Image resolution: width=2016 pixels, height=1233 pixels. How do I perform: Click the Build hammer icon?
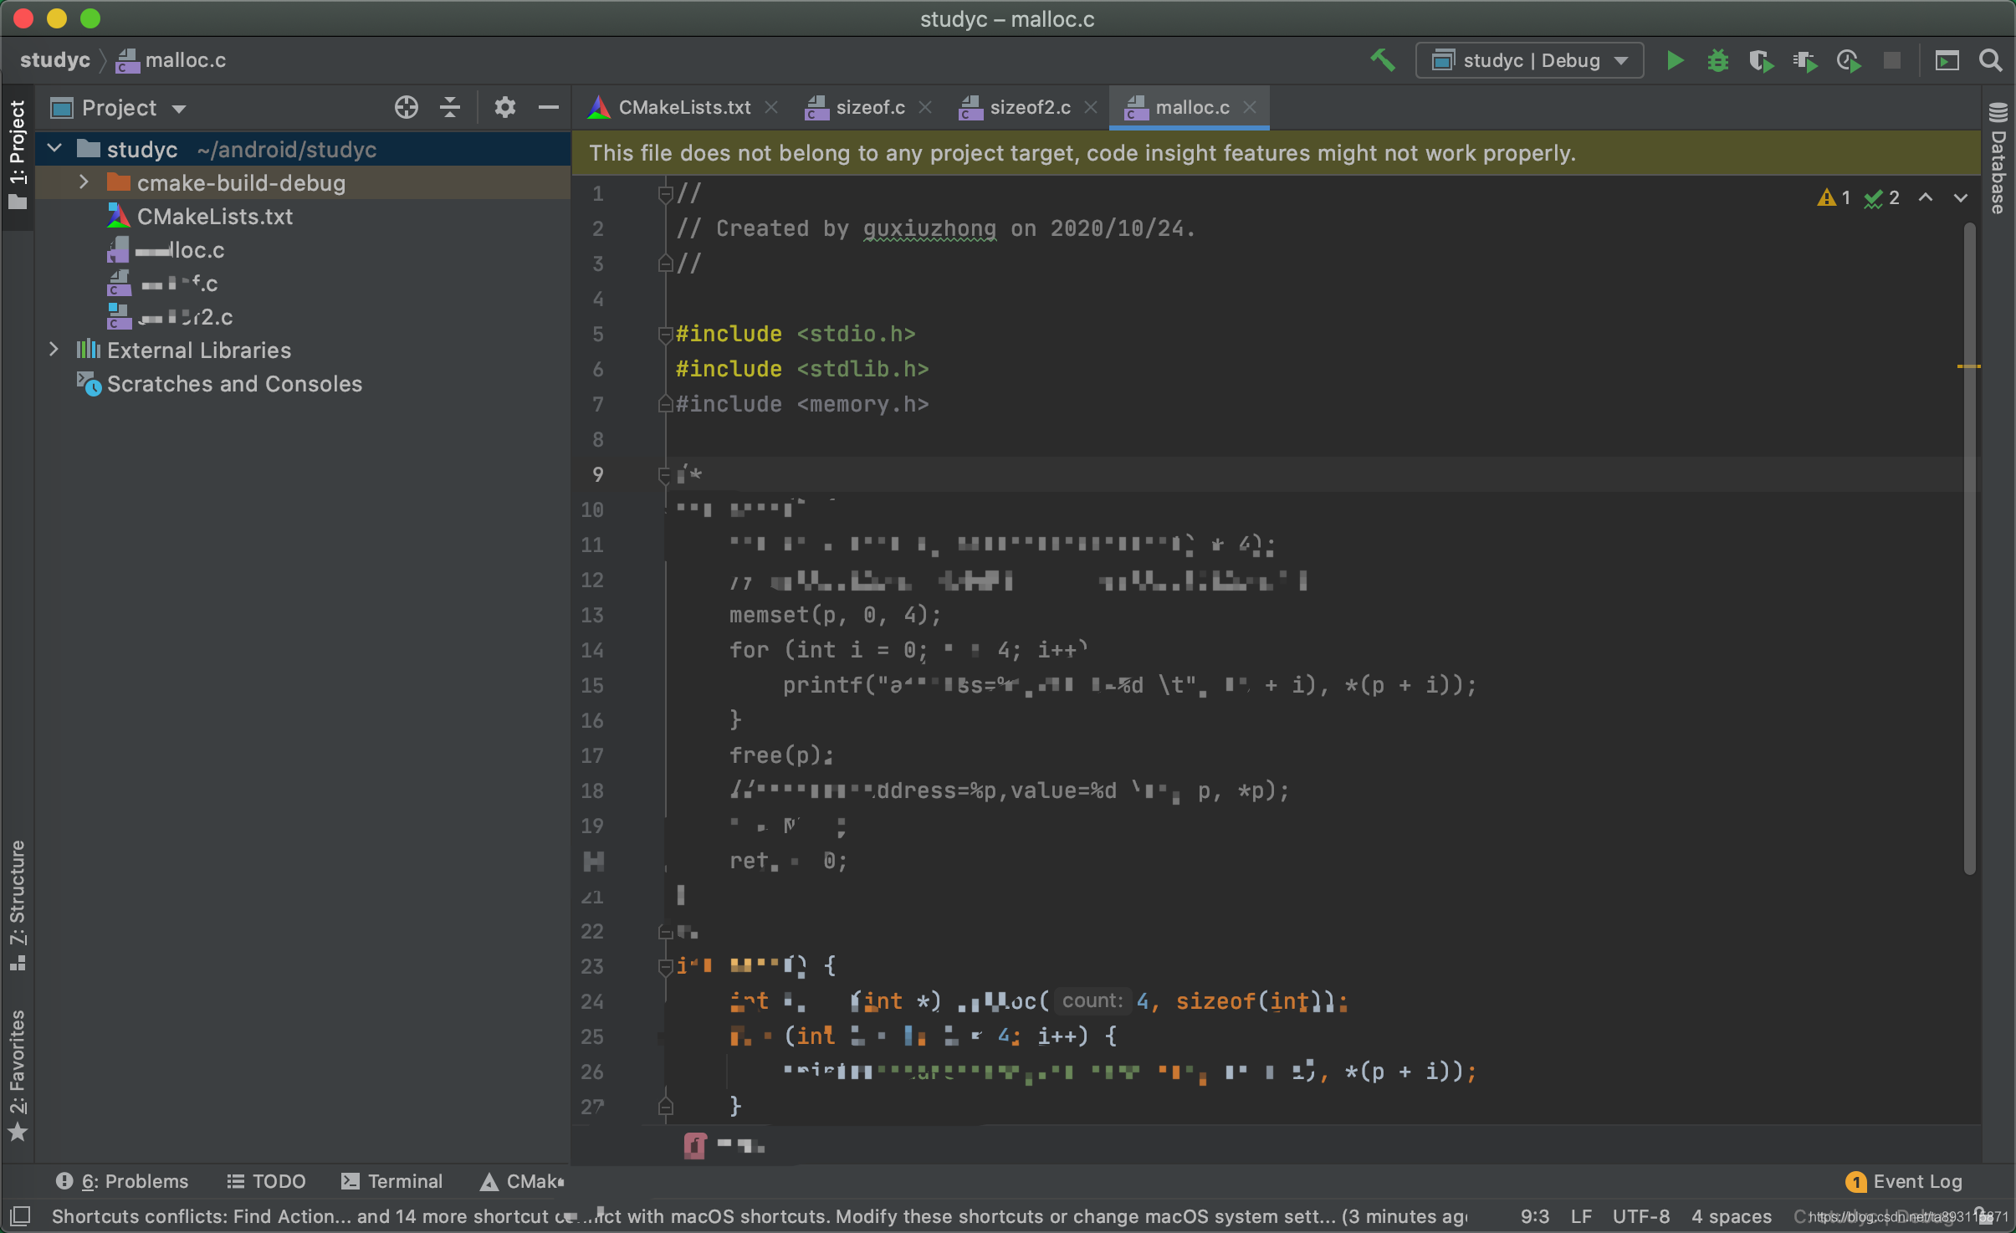coord(1382,60)
